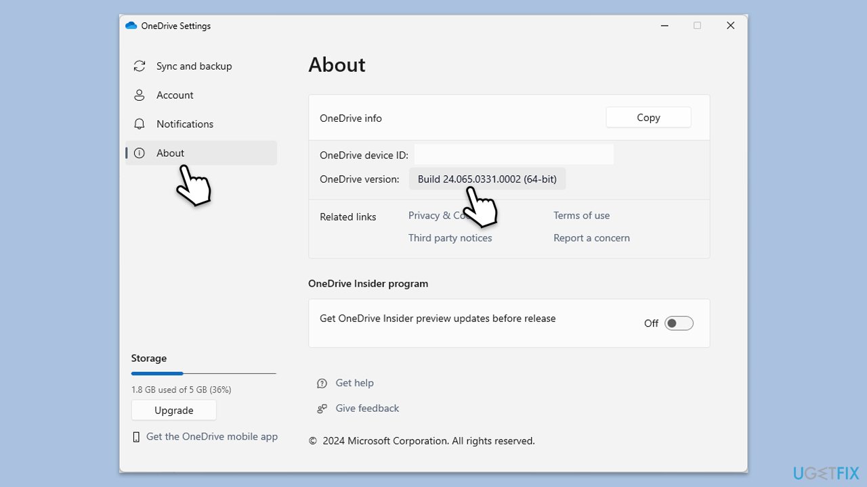Click the OneDrive cloud logo in title bar
Viewport: 867px width, 487px height.
click(131, 24)
